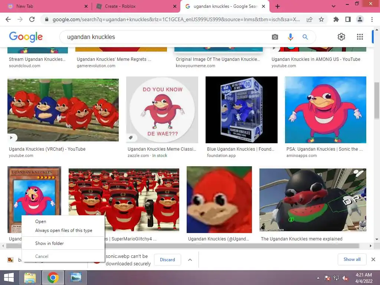Open the Windows Start menu
This screenshot has width=380, height=285.
coord(9,278)
